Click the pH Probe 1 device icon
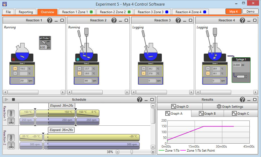Screen dimensions: 261x157 click(45, 43)
